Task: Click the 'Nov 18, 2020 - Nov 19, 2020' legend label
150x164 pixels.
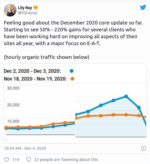Action: 35,79
